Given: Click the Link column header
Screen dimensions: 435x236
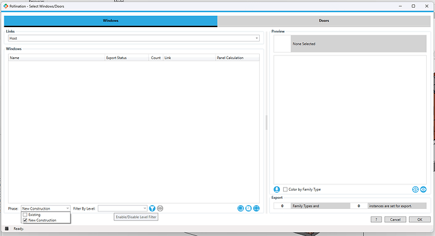Looking at the screenshot, I should coord(190,58).
